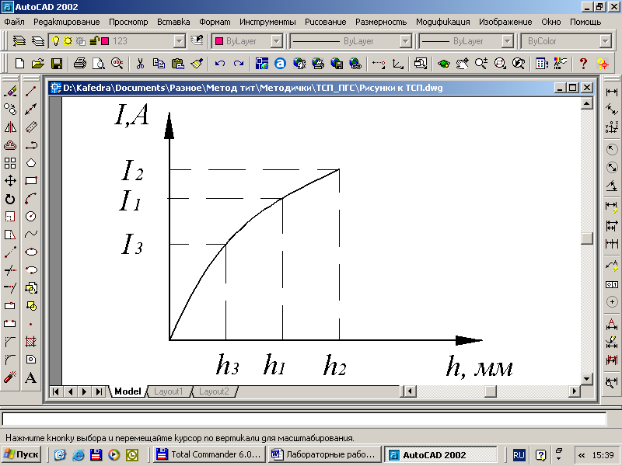Image resolution: width=622 pixels, height=466 pixels.
Task: Select the Spline draw tool
Action: pyautogui.click(x=31, y=235)
